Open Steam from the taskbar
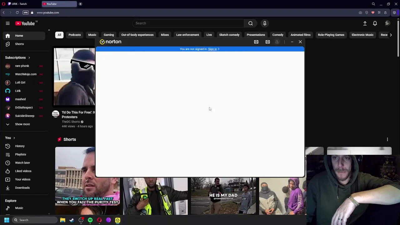400x225 pixels. (x=72, y=220)
